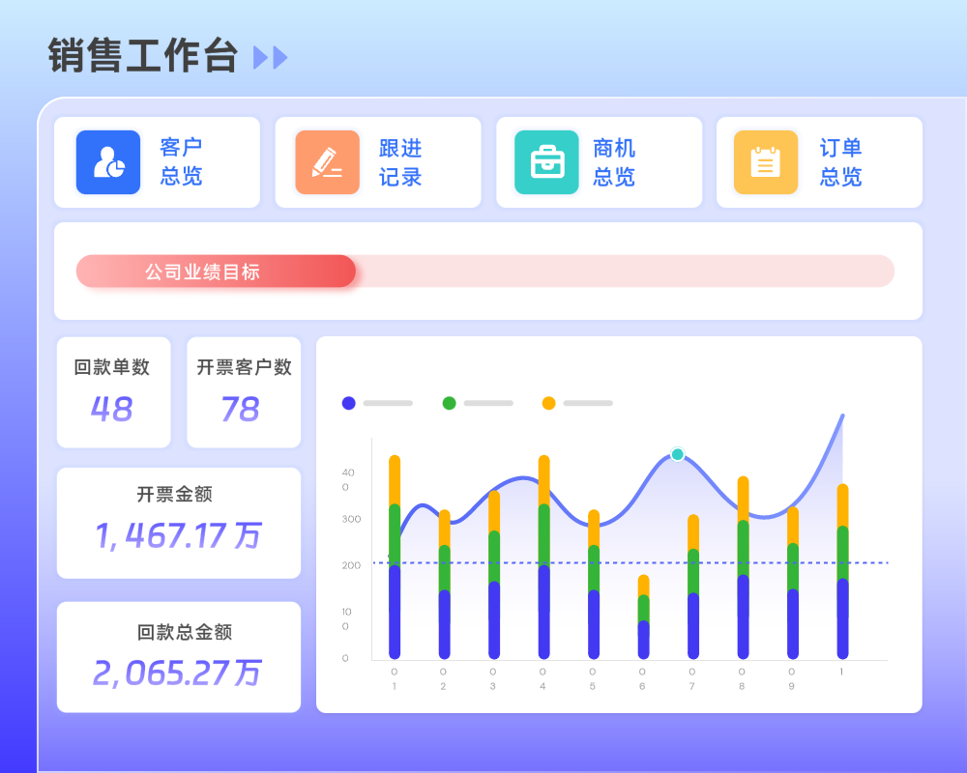
Task: Toggle the orange series in the chart legend
Action: 549,402
